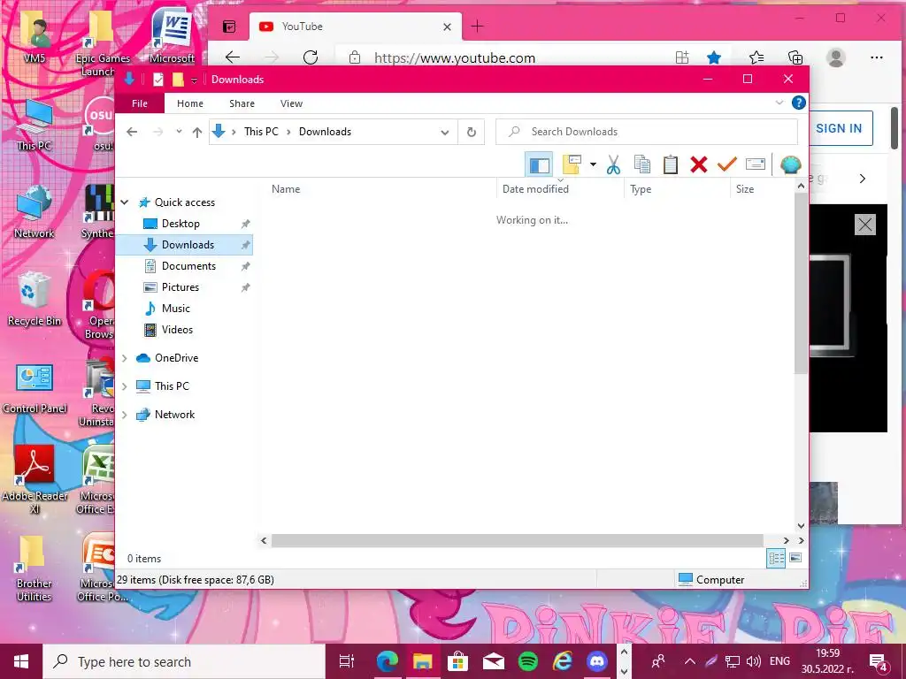The image size is (906, 679).
Task: Click the red X Delete icon
Action: (699, 164)
